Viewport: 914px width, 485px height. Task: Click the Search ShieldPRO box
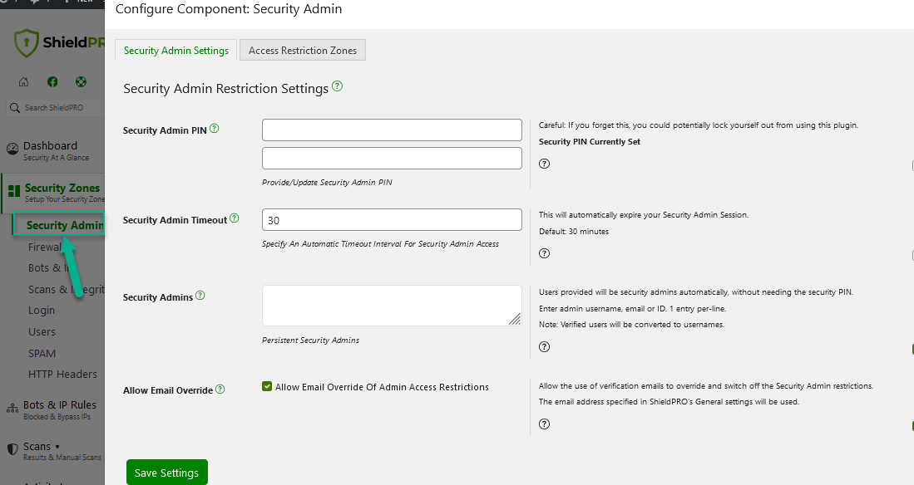tap(50, 107)
